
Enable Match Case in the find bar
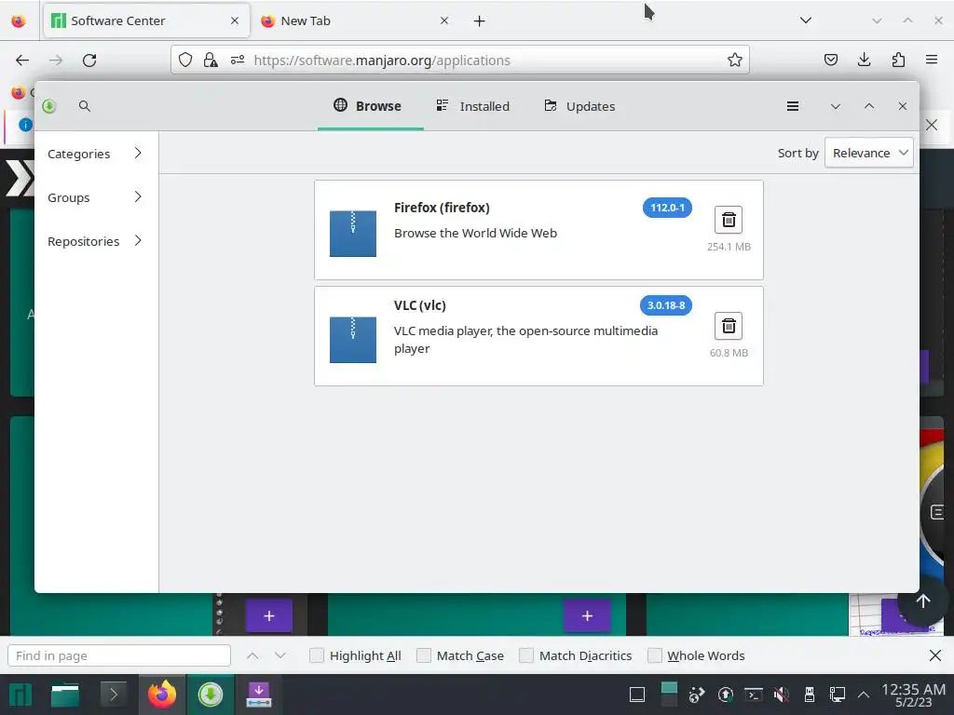pos(424,655)
